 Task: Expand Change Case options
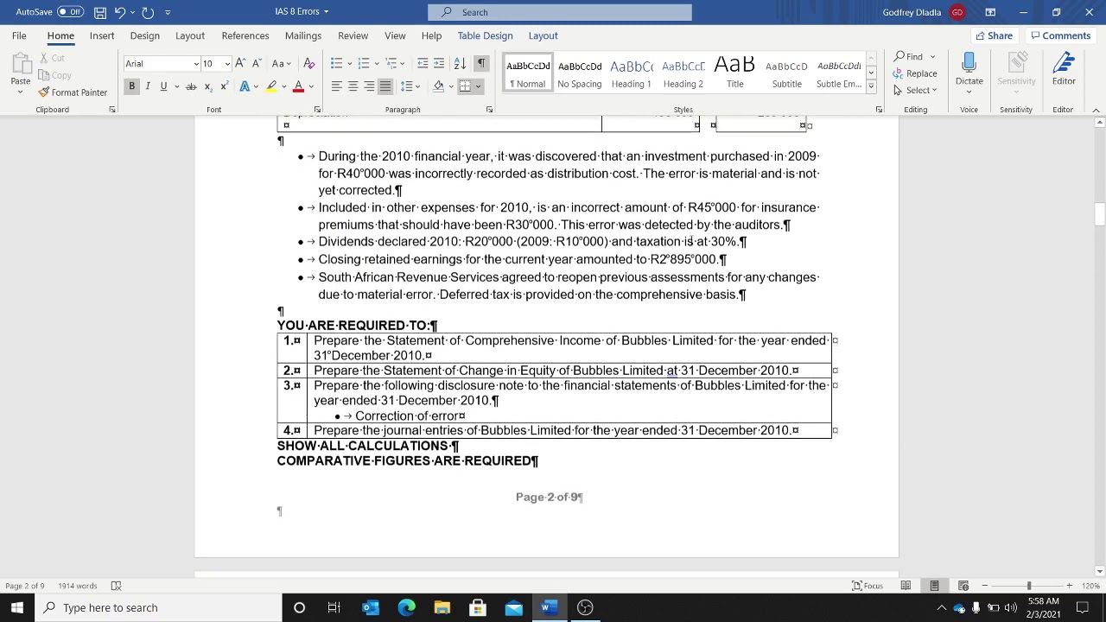(x=281, y=63)
